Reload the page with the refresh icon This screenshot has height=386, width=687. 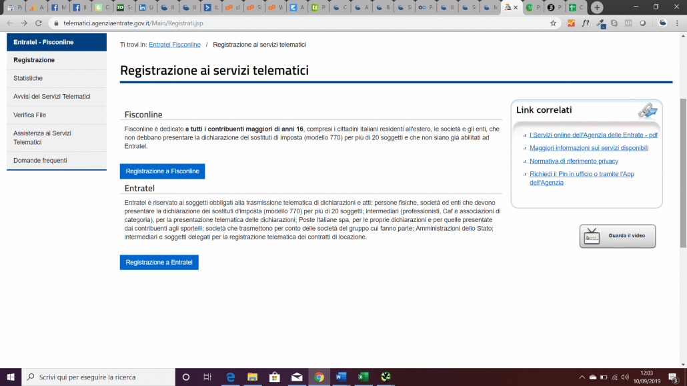click(x=39, y=23)
